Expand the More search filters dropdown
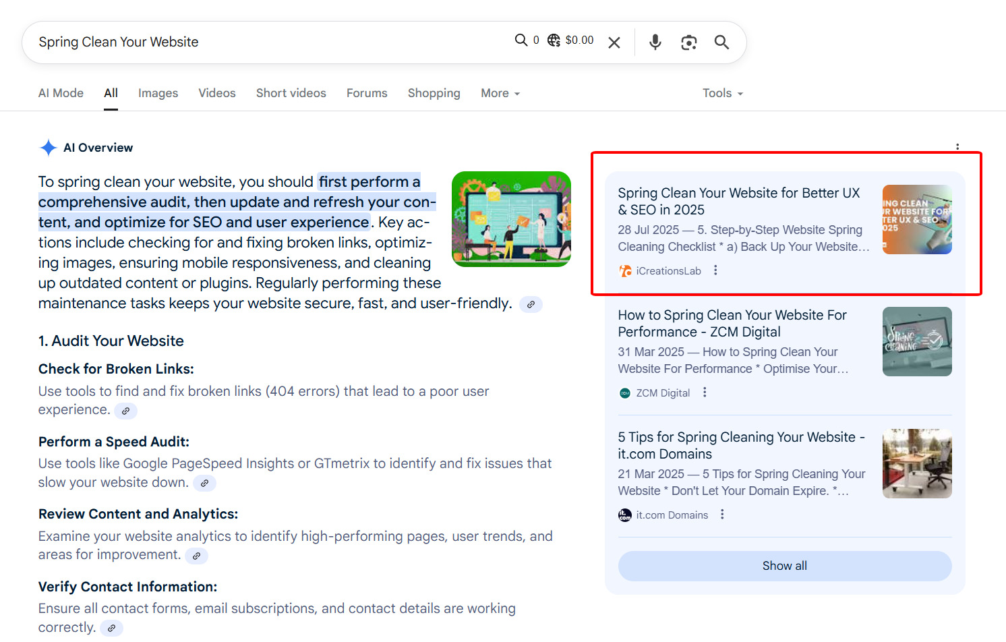1006x642 pixels. click(500, 93)
